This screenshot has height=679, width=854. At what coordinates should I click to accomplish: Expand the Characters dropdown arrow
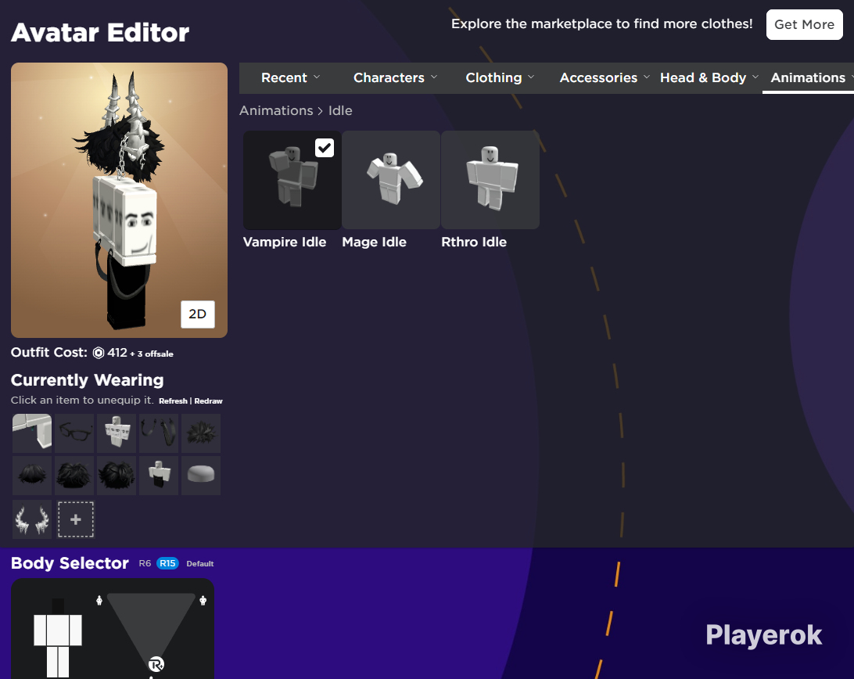[x=434, y=77]
